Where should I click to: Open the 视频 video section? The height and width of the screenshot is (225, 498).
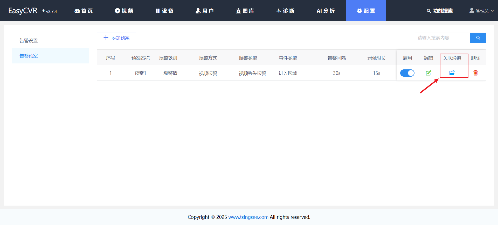click(x=124, y=11)
